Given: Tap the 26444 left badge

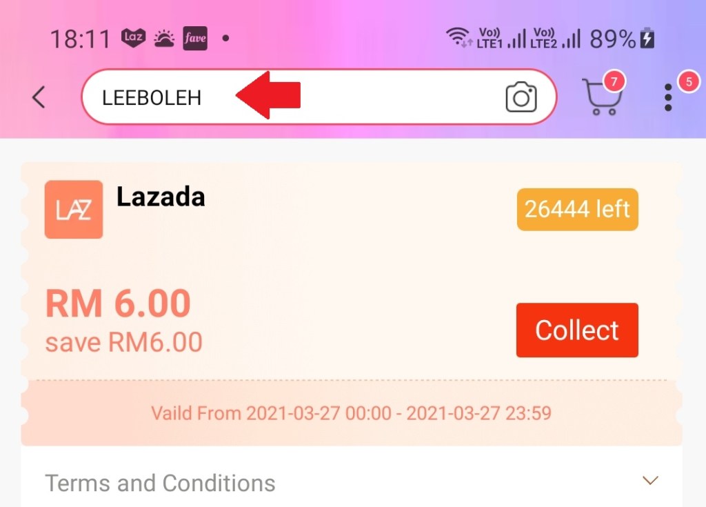Looking at the screenshot, I should [x=577, y=210].
